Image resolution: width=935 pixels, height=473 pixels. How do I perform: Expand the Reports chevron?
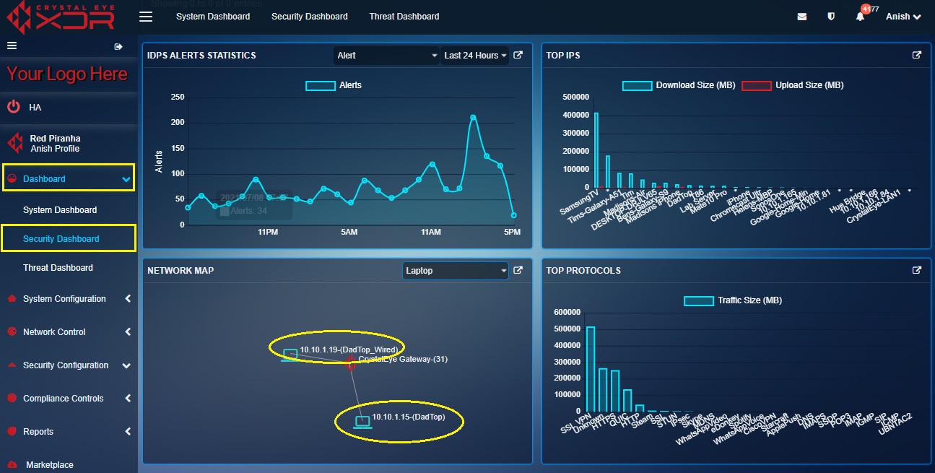(128, 432)
